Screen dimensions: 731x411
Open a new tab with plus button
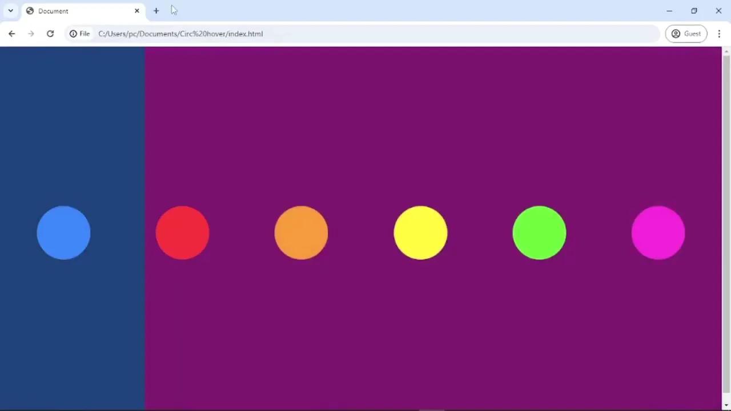(x=156, y=11)
